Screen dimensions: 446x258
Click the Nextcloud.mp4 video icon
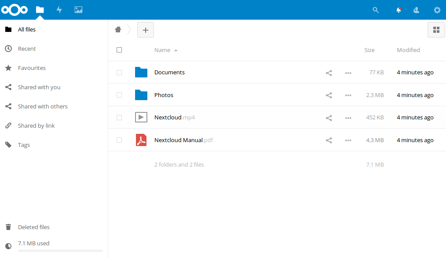click(x=141, y=117)
